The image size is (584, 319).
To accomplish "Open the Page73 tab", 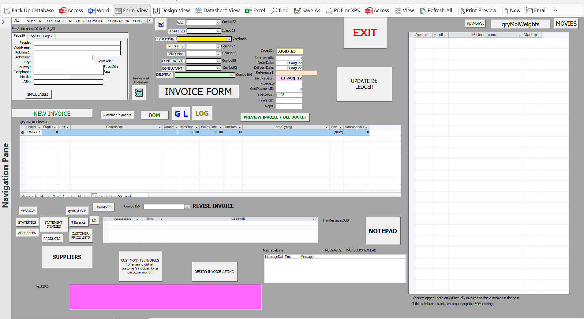I will 49,36.
